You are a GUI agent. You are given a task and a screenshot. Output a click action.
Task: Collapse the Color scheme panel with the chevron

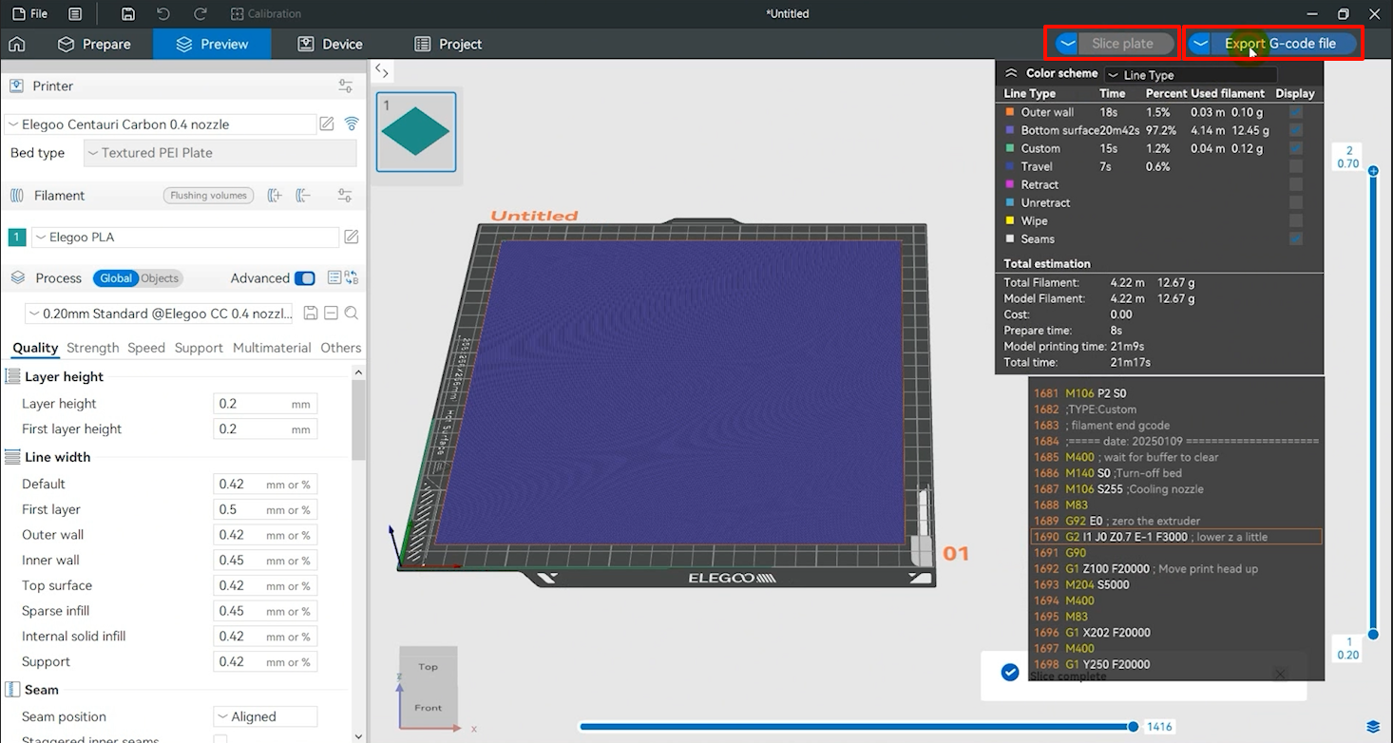1009,73
